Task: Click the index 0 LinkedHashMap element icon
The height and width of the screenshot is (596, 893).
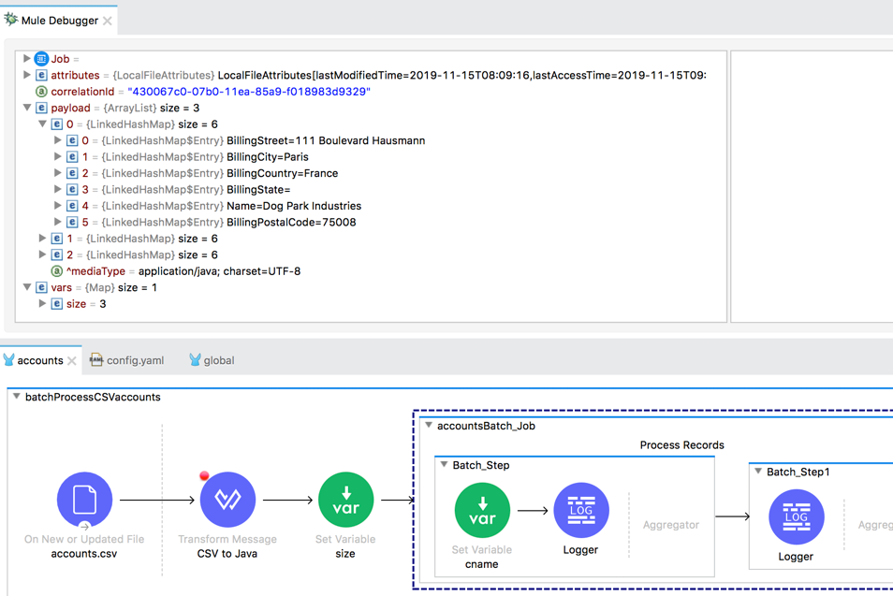Action: coord(56,124)
